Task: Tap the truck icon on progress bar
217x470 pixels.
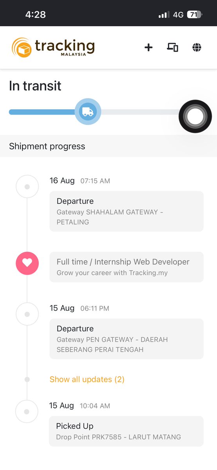Action: point(88,111)
